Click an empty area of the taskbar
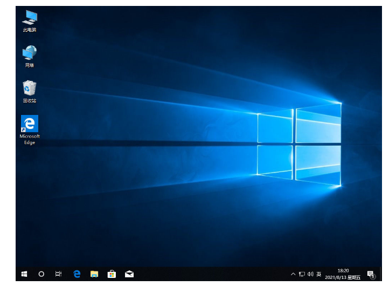 pyautogui.click(x=216, y=274)
